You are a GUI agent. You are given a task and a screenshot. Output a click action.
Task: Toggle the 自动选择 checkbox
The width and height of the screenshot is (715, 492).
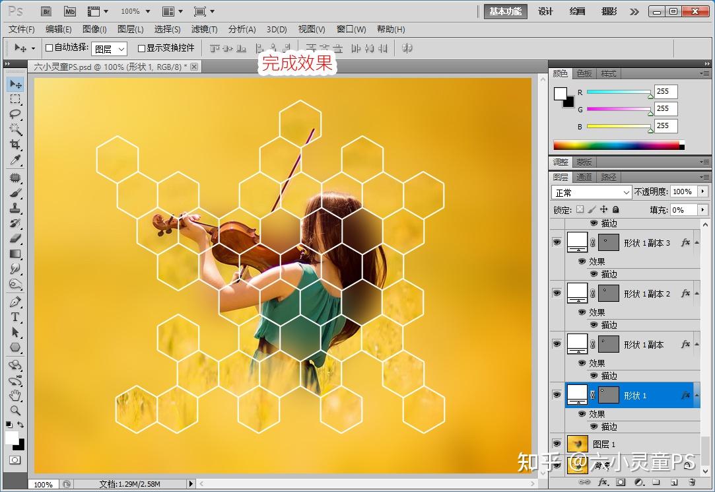[50, 48]
